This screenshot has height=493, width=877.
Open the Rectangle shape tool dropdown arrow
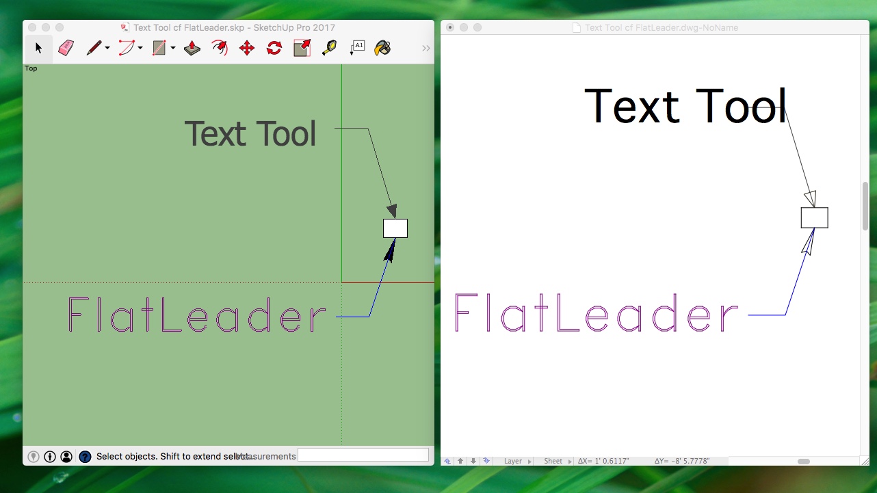click(x=173, y=49)
